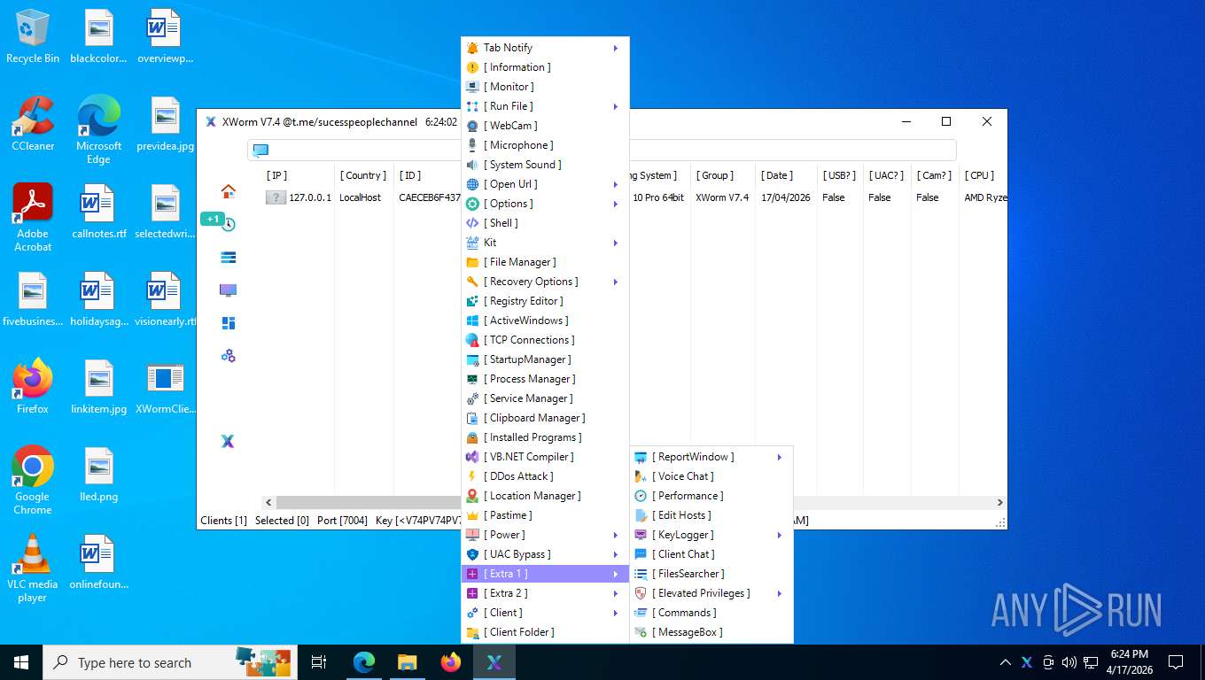Click the [ Date ] column header

786,175
